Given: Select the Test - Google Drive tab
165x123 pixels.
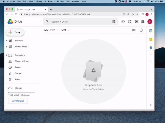Looking at the screenshot, I should tap(31, 9).
